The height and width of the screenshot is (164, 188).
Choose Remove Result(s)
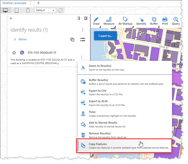click(125, 135)
